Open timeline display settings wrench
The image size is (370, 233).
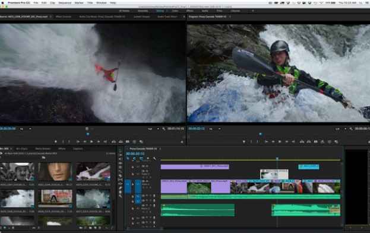click(x=154, y=159)
